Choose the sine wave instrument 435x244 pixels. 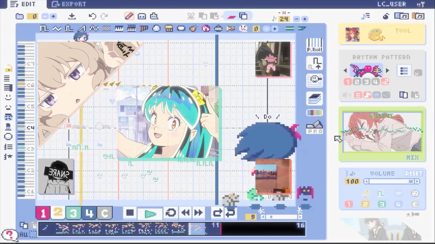click(x=57, y=28)
